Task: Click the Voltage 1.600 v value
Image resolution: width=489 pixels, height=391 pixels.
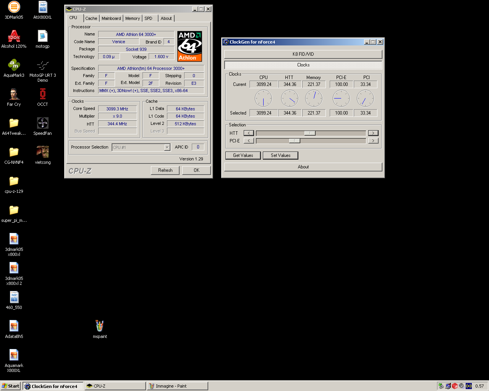Action: [x=161, y=57]
